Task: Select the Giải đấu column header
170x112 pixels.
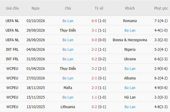Action: pyautogui.click(x=12, y=8)
